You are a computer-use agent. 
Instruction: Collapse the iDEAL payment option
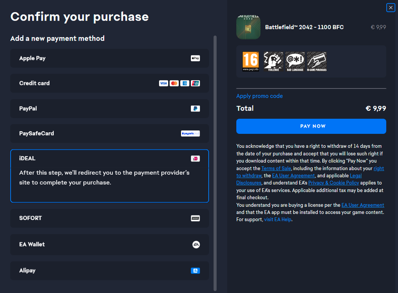click(27, 158)
